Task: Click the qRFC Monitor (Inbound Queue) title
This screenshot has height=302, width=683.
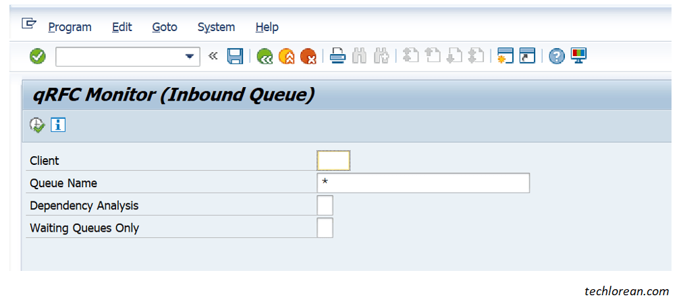Action: (x=173, y=95)
